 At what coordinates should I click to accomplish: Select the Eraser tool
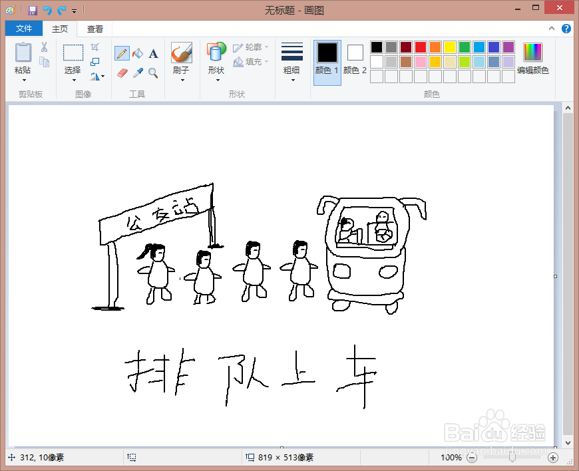pyautogui.click(x=122, y=73)
